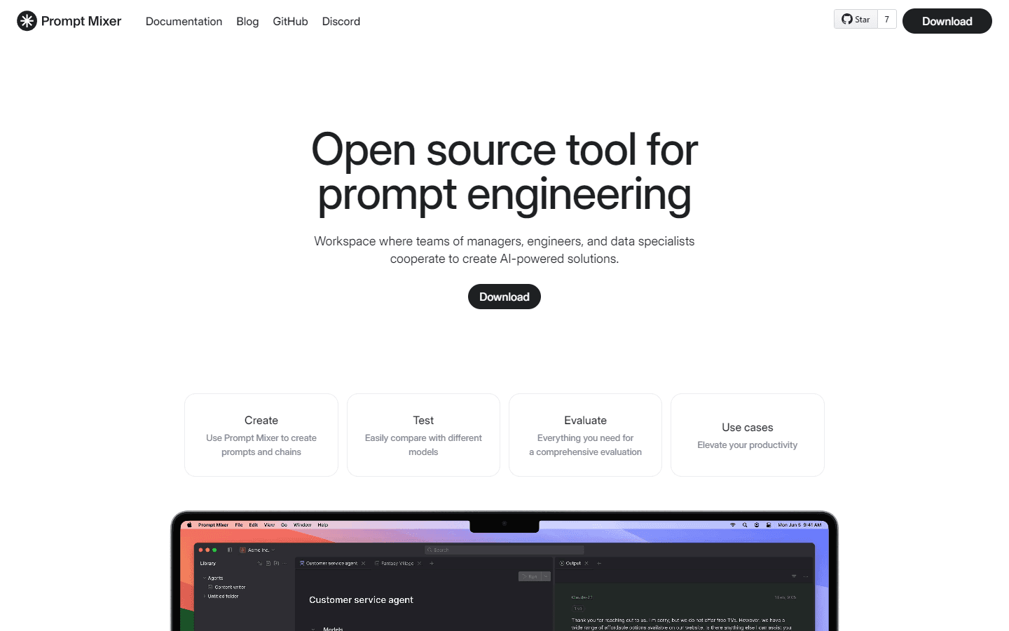Click the plus icon after Fantasy Village tab
The image size is (1009, 631).
pos(432,563)
